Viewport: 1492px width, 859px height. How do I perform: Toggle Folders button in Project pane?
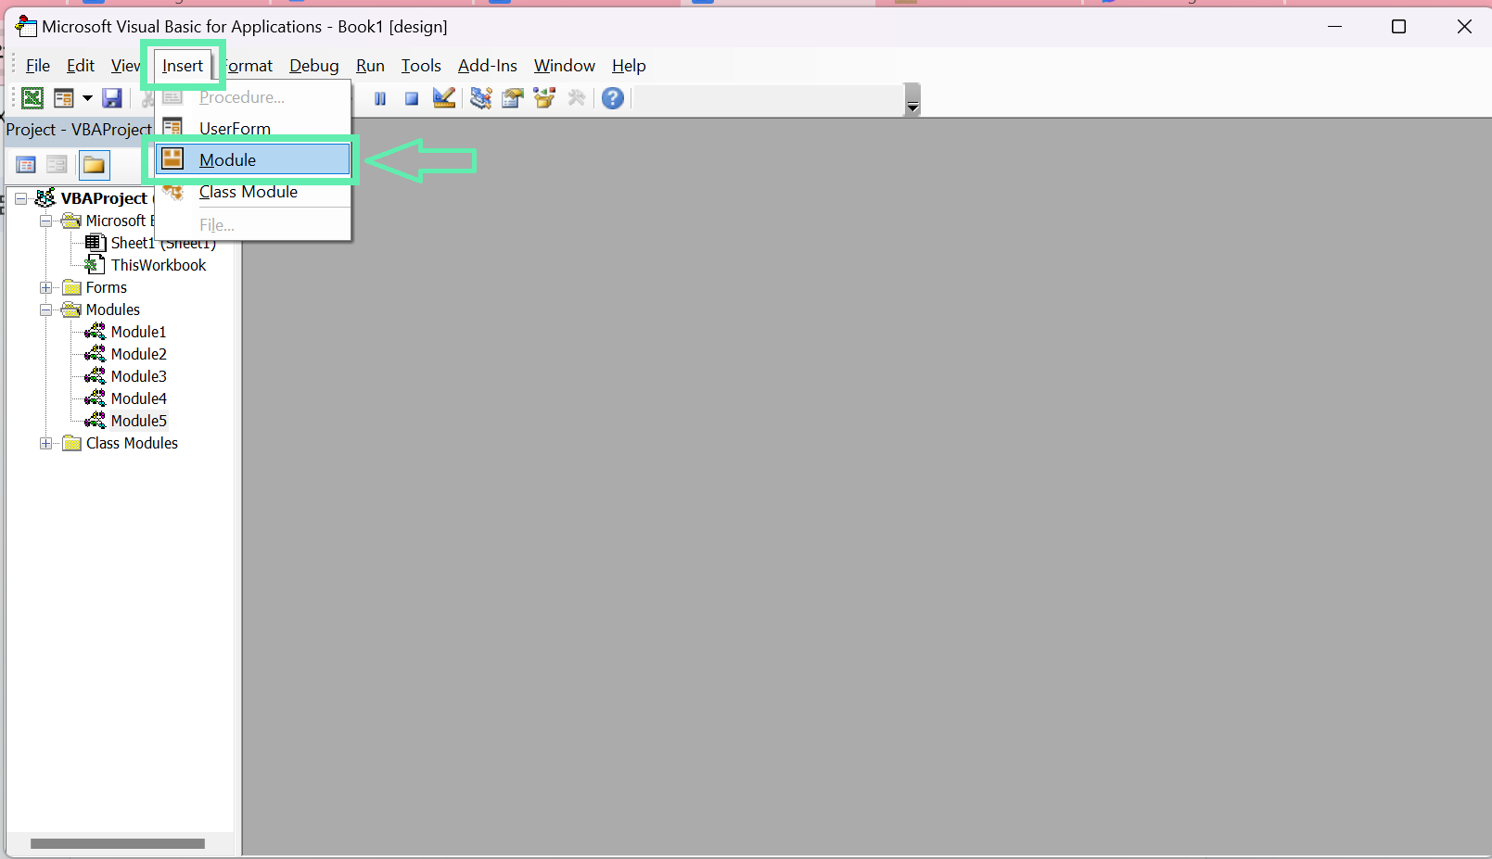point(94,165)
